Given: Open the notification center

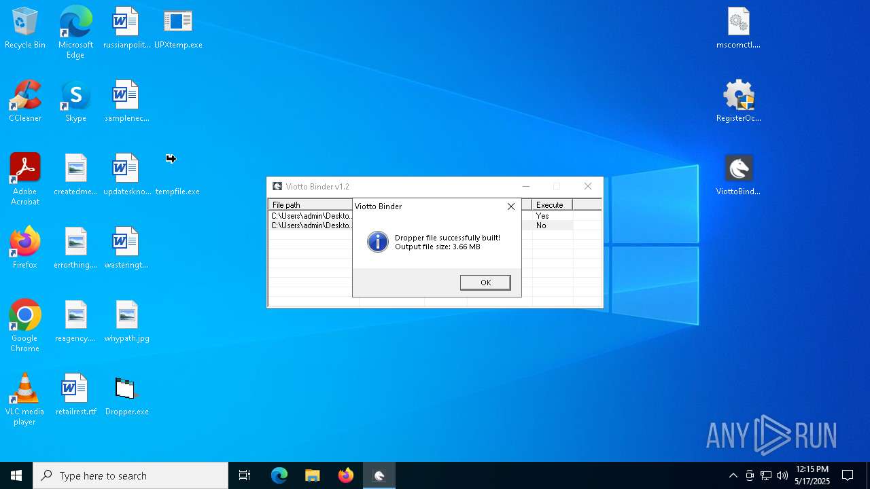Looking at the screenshot, I should [x=848, y=475].
